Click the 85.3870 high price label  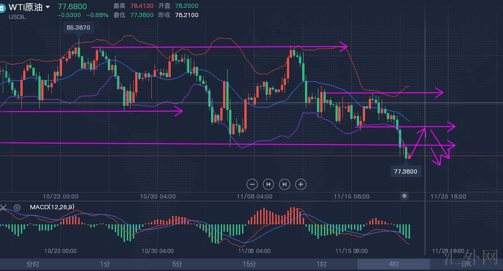point(78,28)
